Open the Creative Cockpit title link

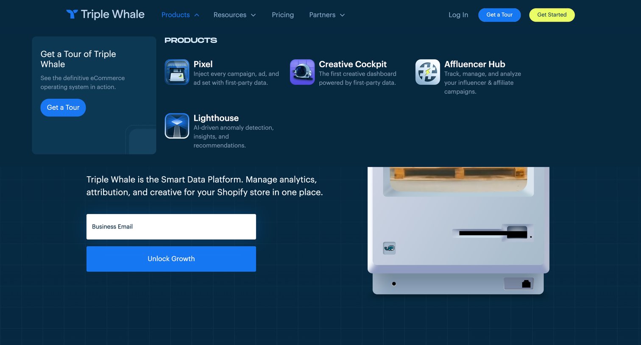coord(353,64)
